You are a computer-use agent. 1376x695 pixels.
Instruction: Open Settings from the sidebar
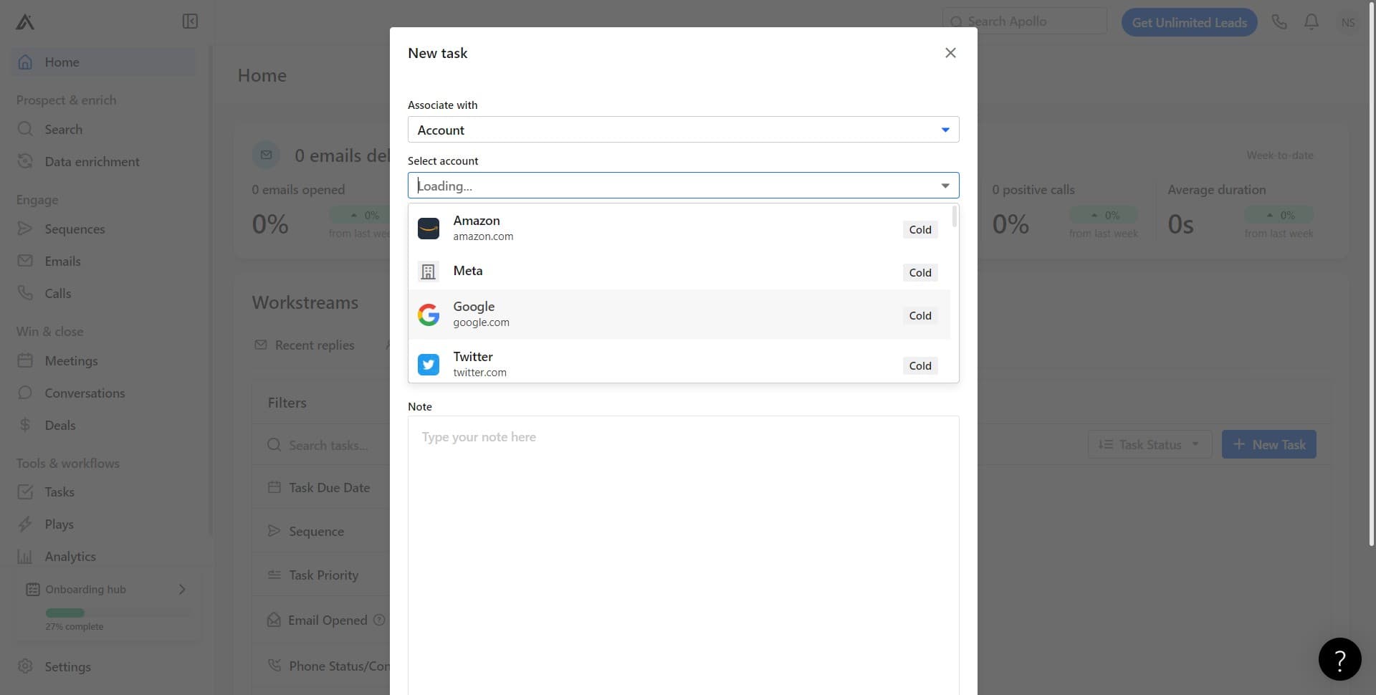pos(67,667)
